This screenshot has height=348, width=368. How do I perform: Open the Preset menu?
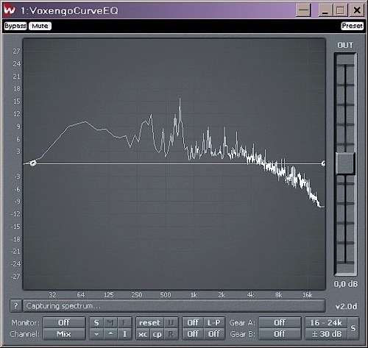pyautogui.click(x=352, y=26)
